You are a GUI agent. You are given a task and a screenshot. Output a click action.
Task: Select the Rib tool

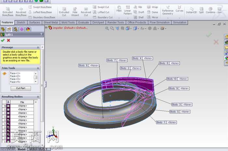[138, 7]
